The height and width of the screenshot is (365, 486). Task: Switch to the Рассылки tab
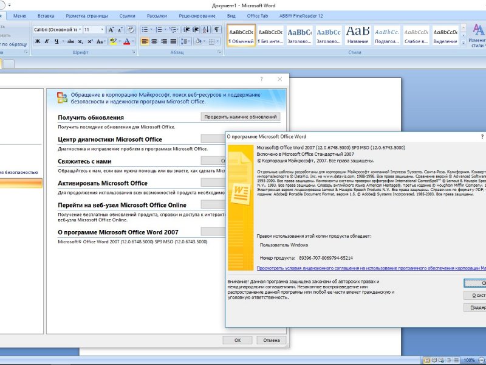pyautogui.click(x=157, y=16)
